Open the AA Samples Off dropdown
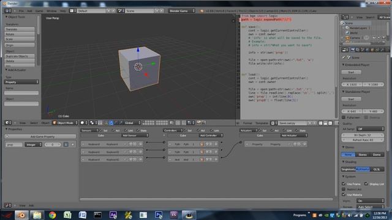Image resolution: width=392 pixels, height=220 pixels. tap(370, 129)
